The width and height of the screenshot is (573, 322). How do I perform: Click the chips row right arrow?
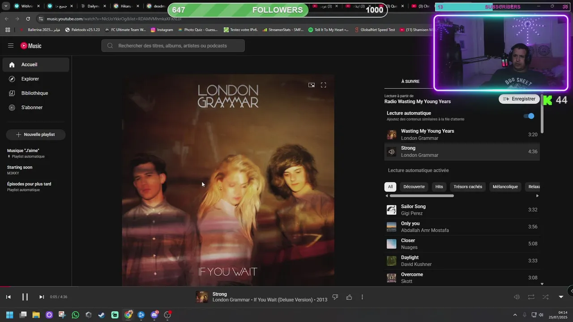[x=537, y=195]
